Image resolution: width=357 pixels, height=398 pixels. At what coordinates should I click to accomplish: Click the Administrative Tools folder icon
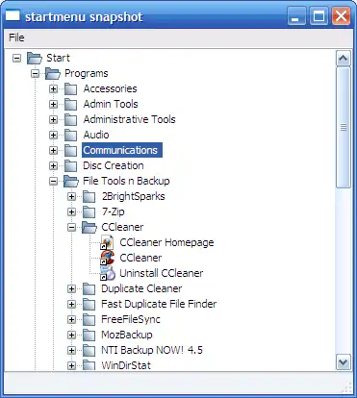(x=70, y=119)
